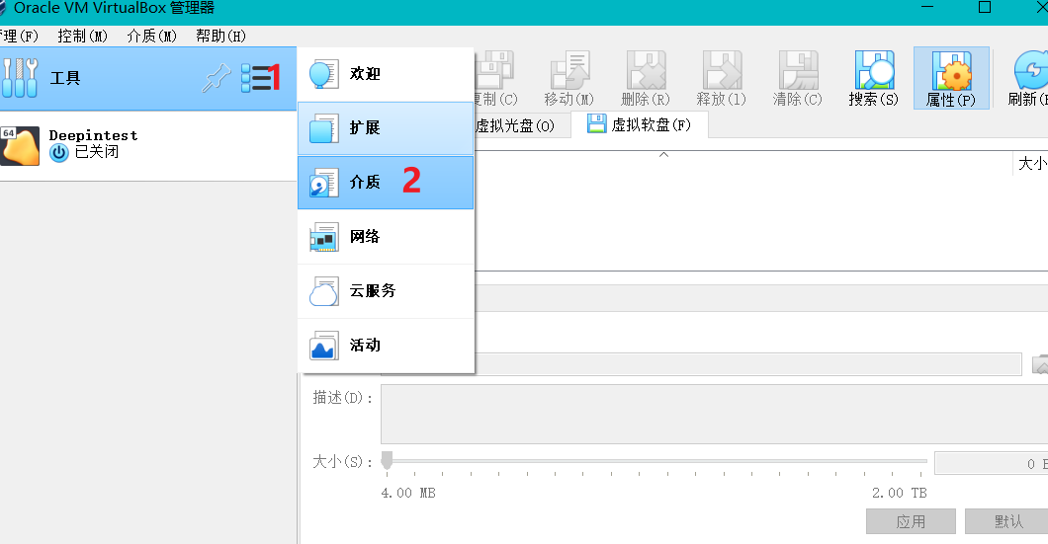Switch to the 虚拟光盘(O) tab
The width and height of the screenshot is (1048, 544).
(522, 125)
